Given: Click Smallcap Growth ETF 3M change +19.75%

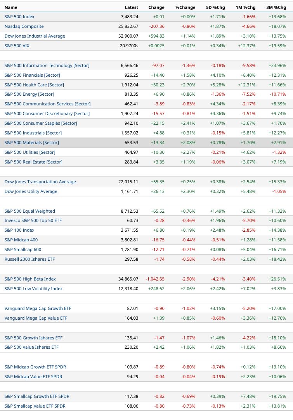Looking at the screenshot, I should (x=277, y=396).
